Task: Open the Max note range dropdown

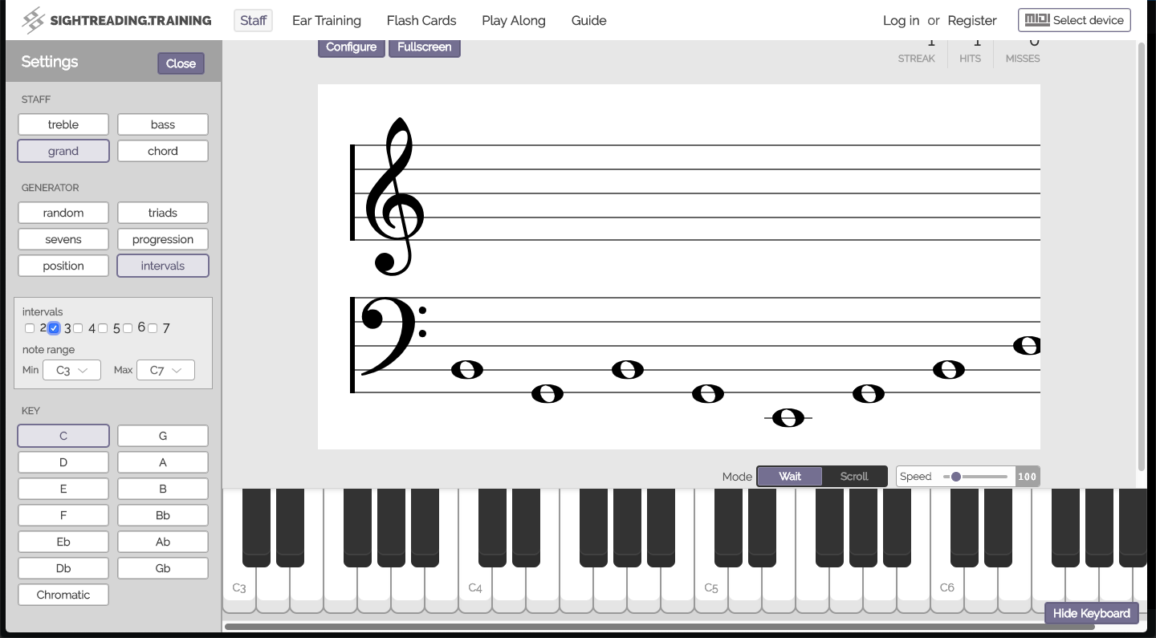Action: click(165, 370)
